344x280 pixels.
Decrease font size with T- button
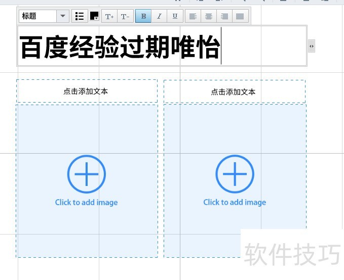point(125,16)
